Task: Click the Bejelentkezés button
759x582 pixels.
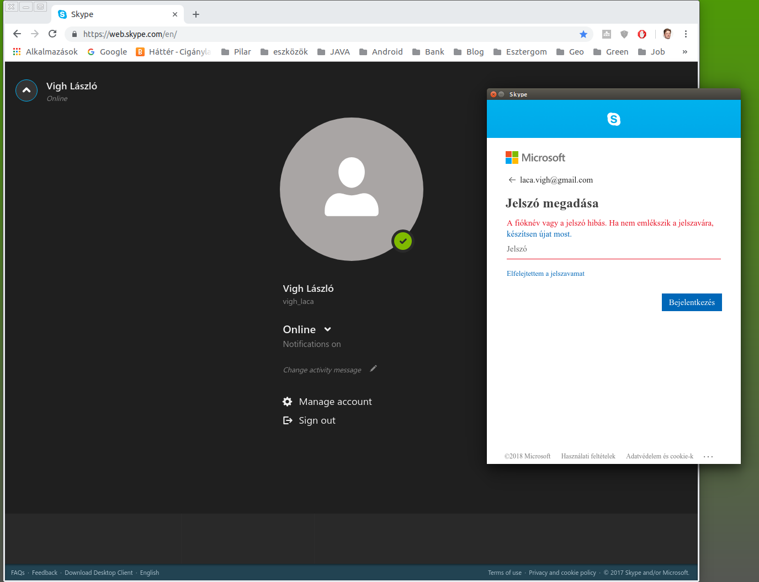Action: coord(692,302)
